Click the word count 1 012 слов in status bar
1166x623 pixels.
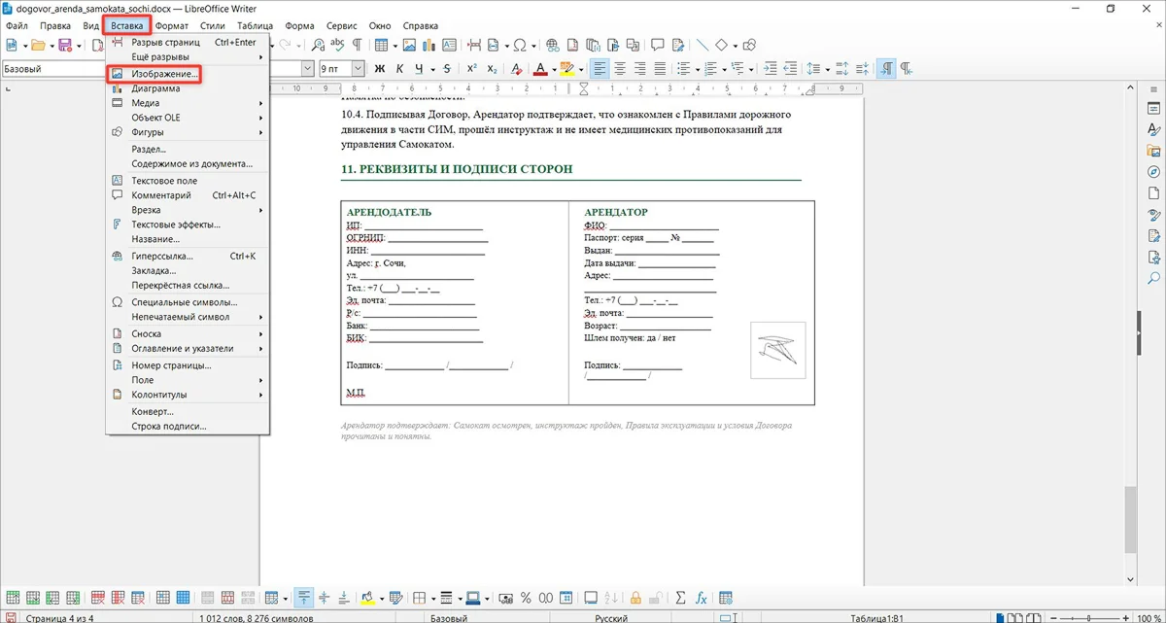pos(257,618)
